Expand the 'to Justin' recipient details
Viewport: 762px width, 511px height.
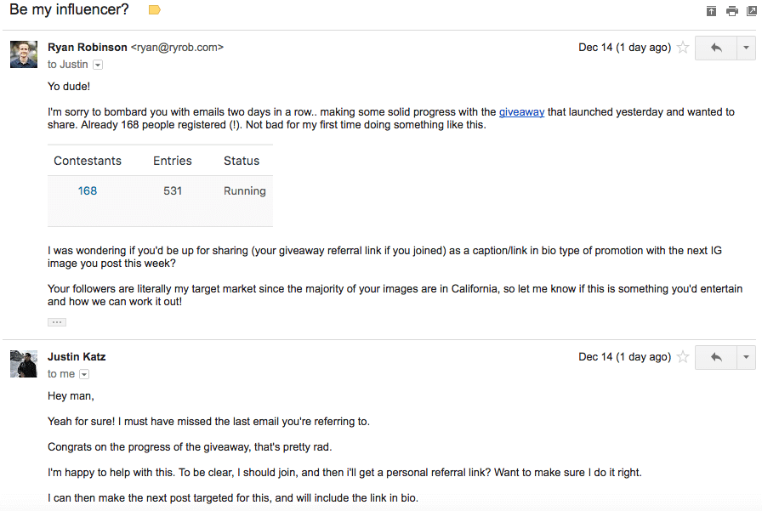point(98,64)
